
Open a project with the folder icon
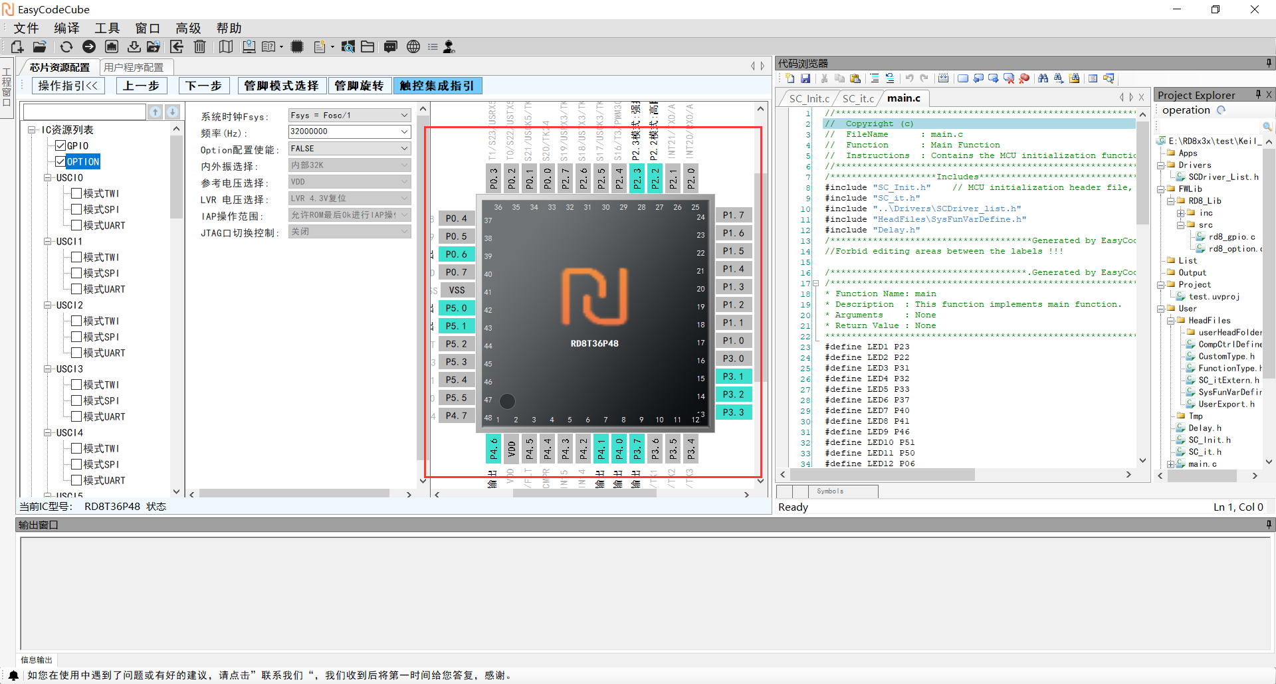[x=40, y=46]
